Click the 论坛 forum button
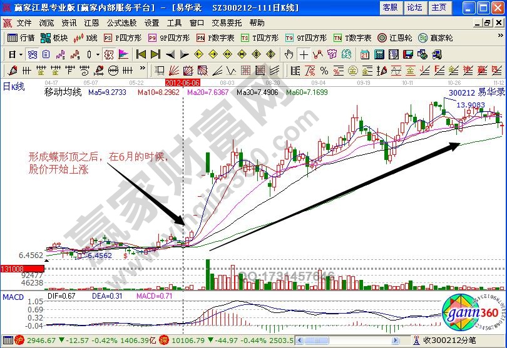507x348 pixels. [414, 7]
